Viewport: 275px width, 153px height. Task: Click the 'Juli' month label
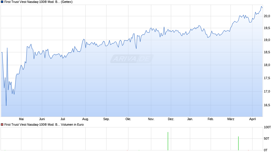pos(63,119)
